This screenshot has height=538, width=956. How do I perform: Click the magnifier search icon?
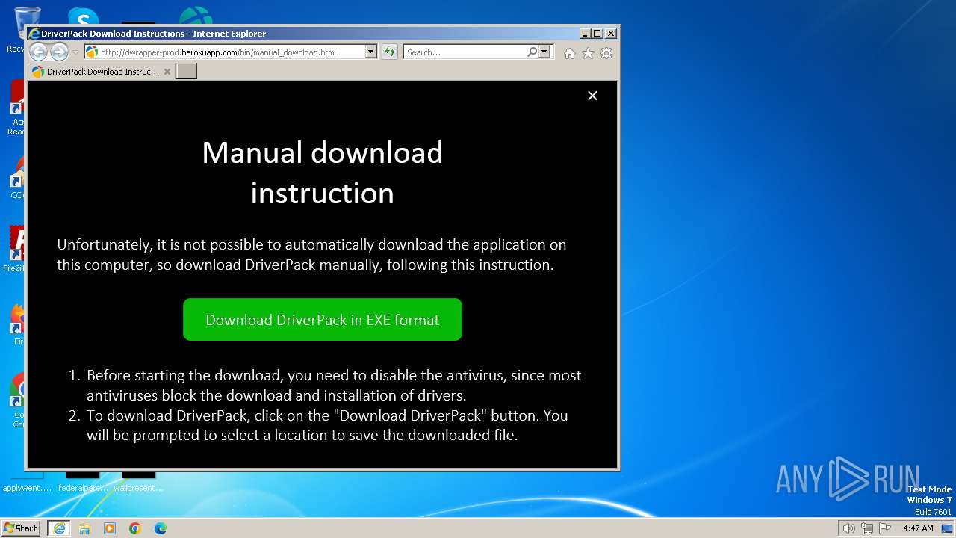click(x=532, y=52)
